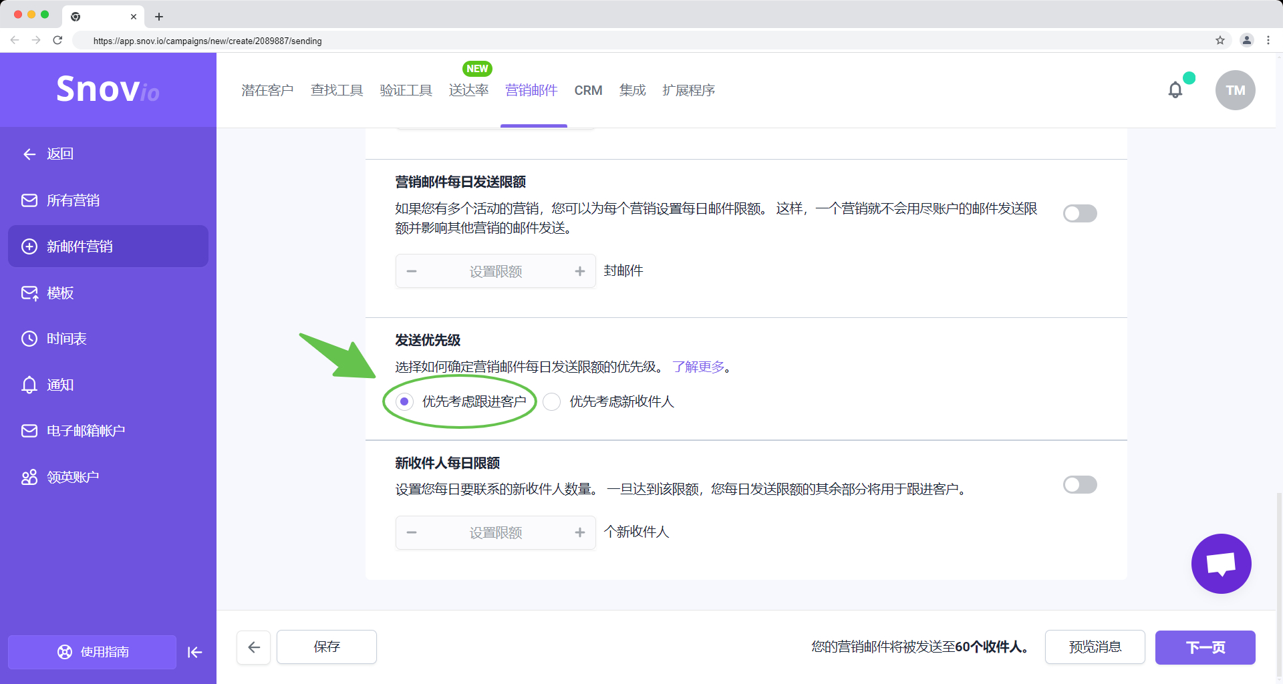The width and height of the screenshot is (1283, 684).
Task: Enable 新收件人每日限额 toggle
Action: point(1080,485)
